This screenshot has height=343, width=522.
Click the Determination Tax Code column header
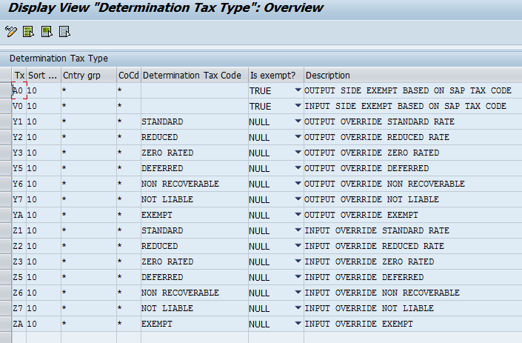click(x=193, y=76)
